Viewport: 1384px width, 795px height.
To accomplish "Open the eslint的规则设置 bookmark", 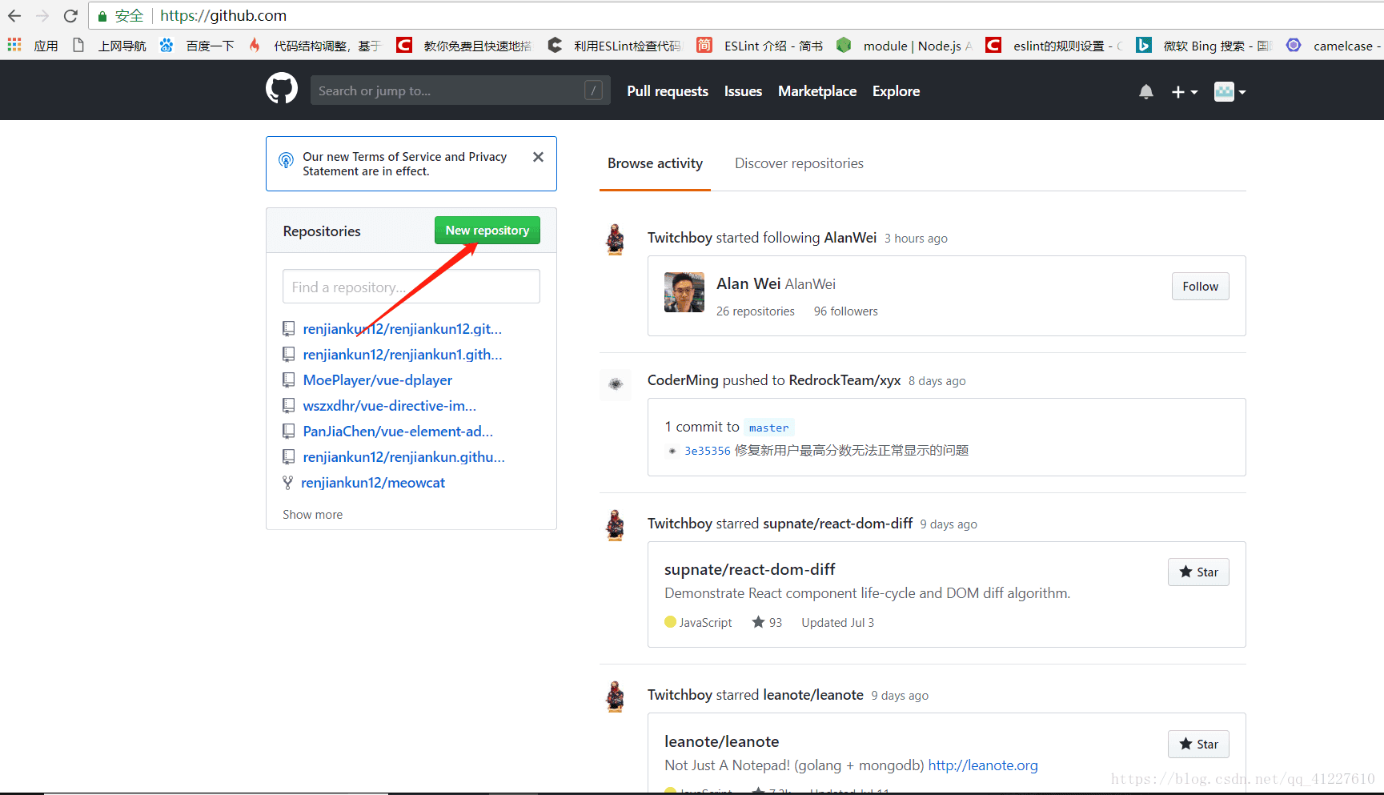I will 1054,46.
